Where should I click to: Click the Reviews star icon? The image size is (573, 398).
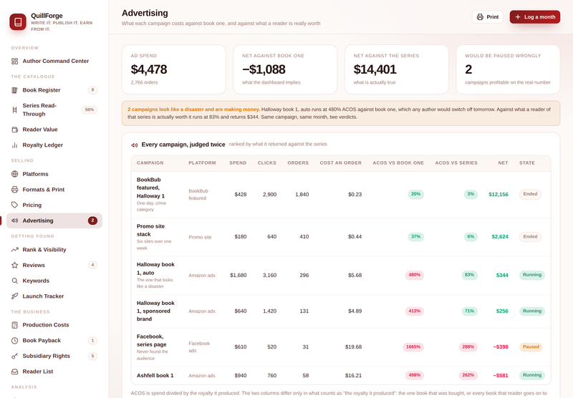14,265
